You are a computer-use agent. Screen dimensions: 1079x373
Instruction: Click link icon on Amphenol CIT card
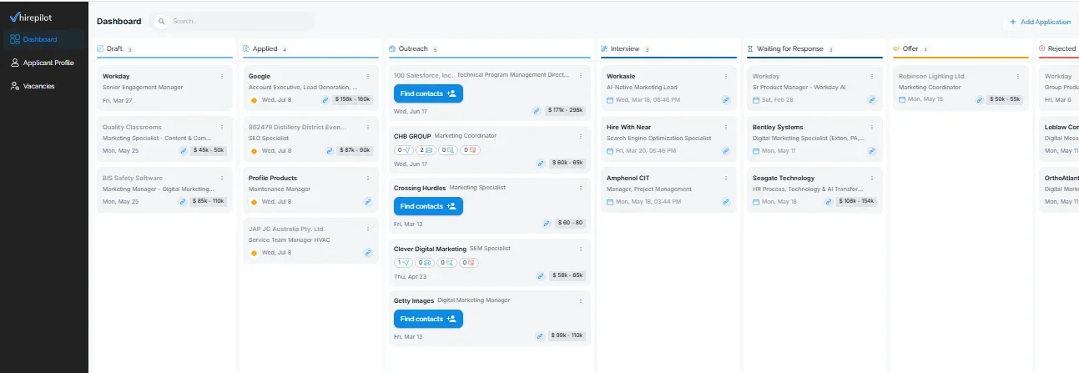[726, 202]
